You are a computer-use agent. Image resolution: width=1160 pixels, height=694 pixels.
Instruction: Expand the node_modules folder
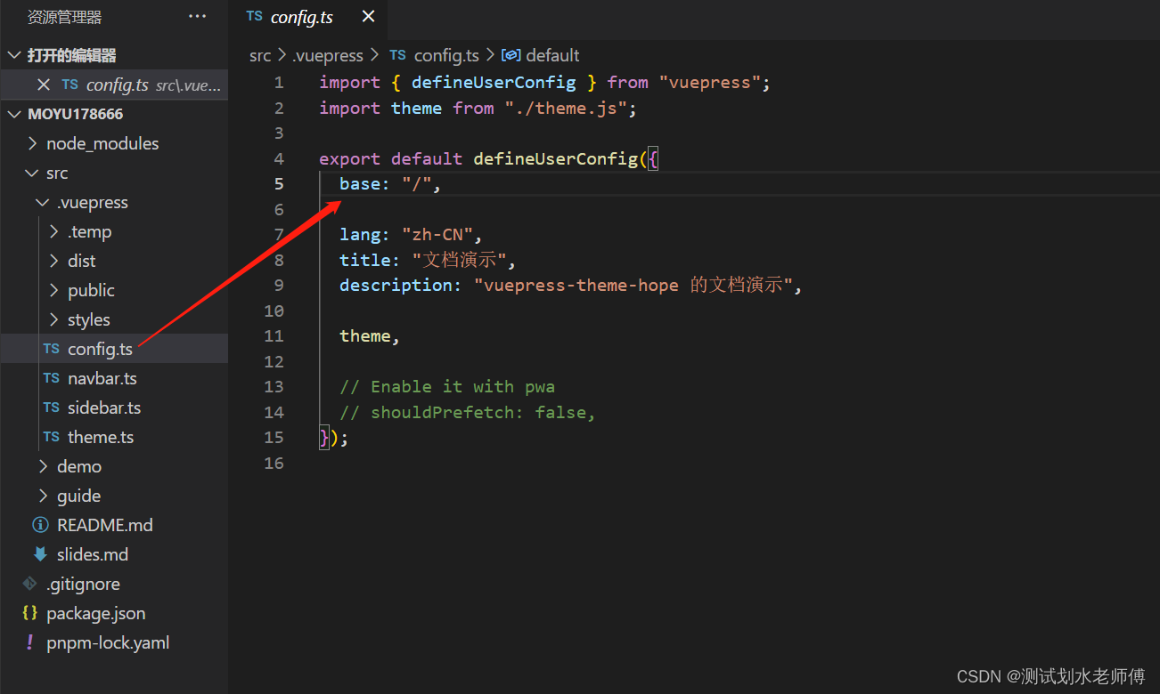pos(33,143)
